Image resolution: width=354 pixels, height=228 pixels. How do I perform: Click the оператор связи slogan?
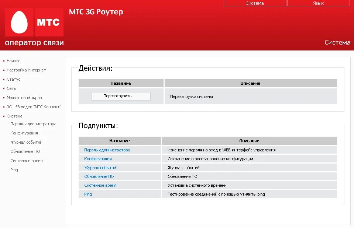[34, 43]
